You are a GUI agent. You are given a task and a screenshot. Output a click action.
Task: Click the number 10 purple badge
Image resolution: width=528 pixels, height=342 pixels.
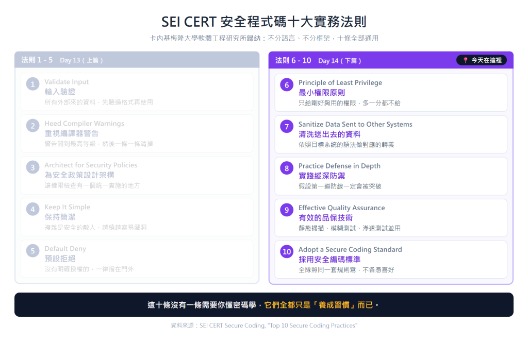(x=287, y=251)
